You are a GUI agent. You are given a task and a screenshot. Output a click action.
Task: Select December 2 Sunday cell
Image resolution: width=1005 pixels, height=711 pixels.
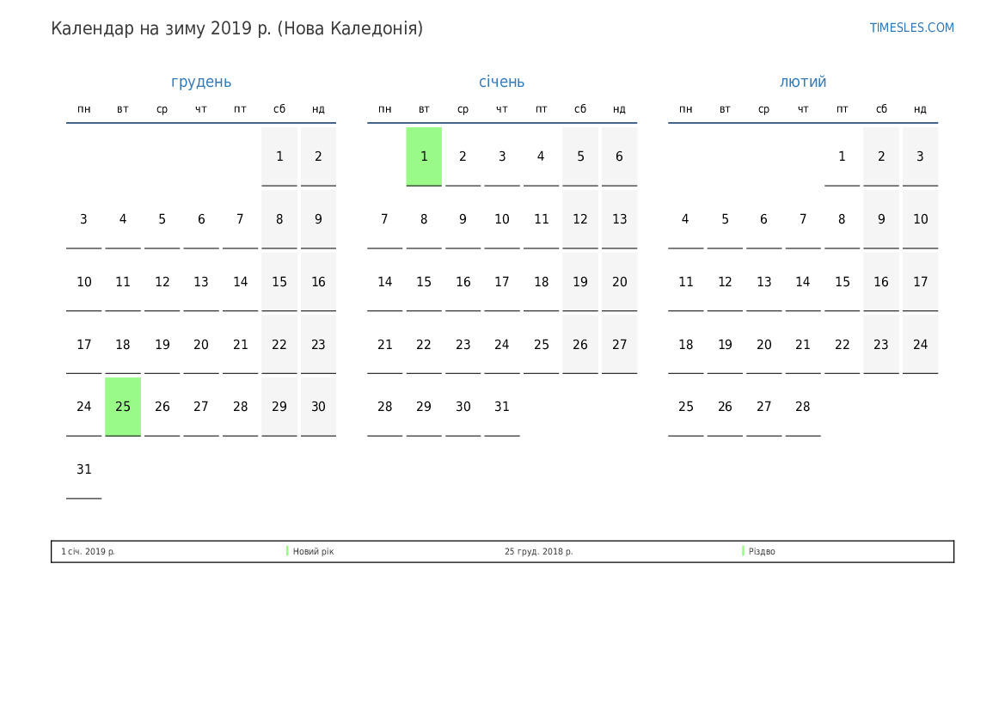319,156
